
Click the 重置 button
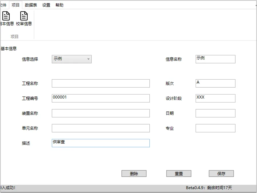(179, 174)
